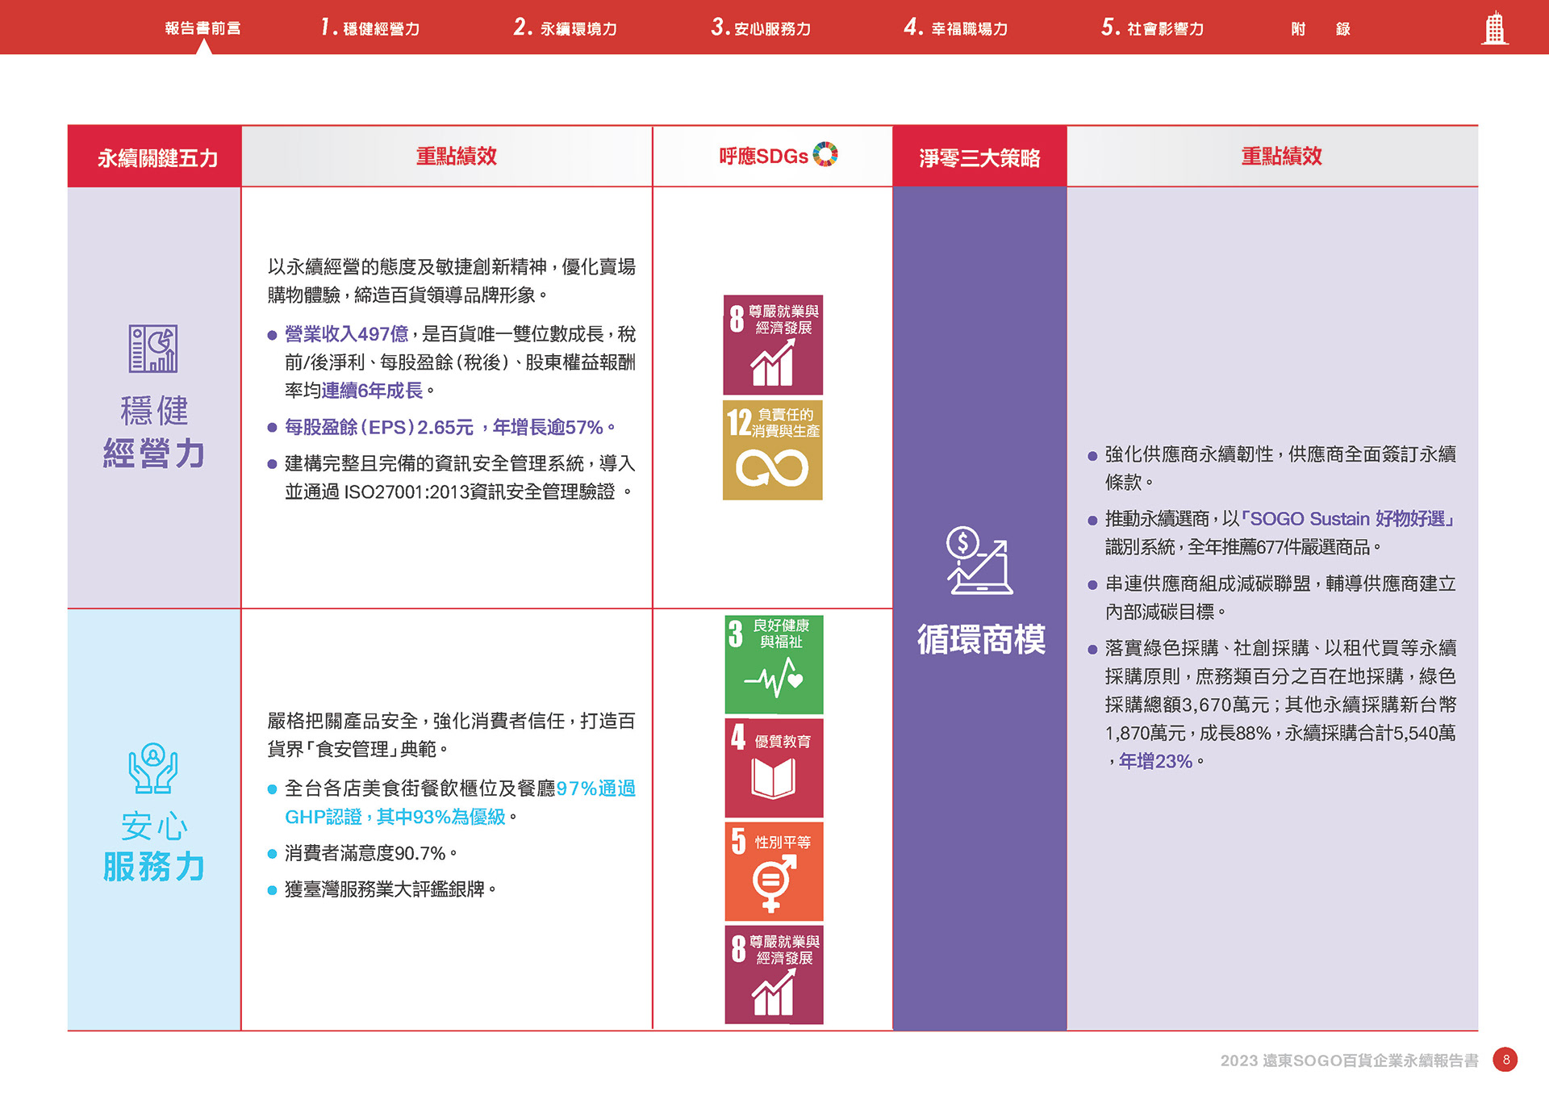Screen dimensions: 1549x1096
Task: Click the SDG 3 good health icon
Action: click(774, 665)
